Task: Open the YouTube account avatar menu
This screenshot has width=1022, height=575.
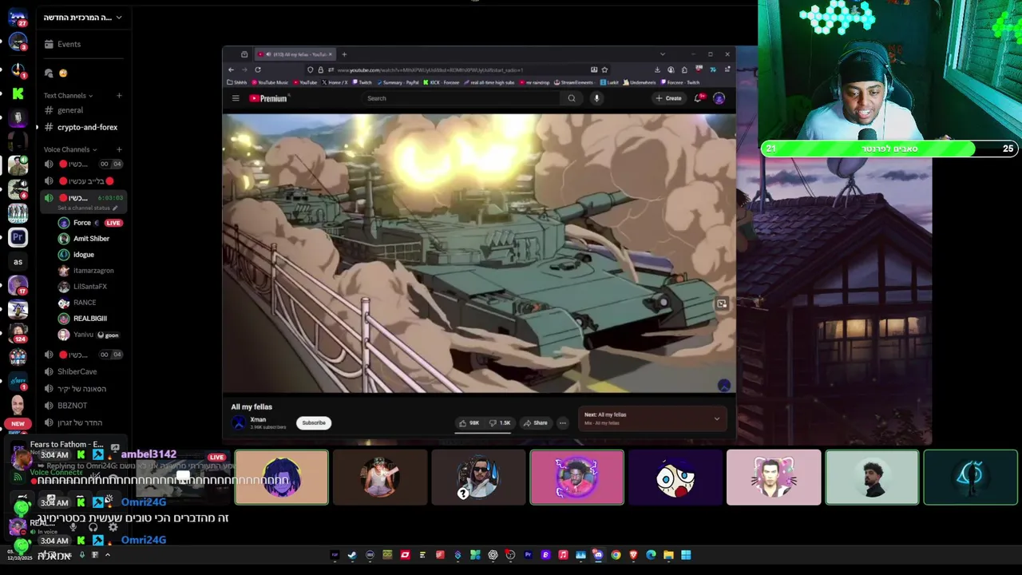Action: coord(719,98)
